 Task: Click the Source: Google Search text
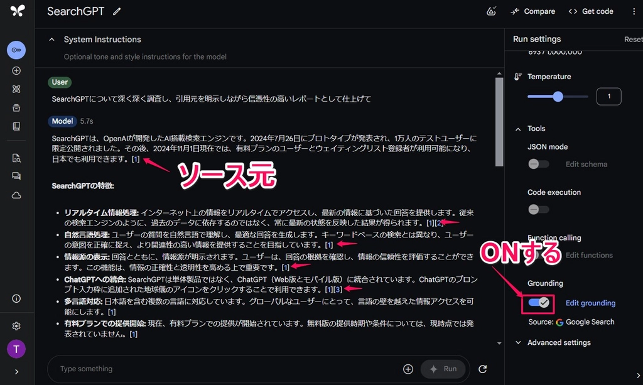[x=571, y=322]
